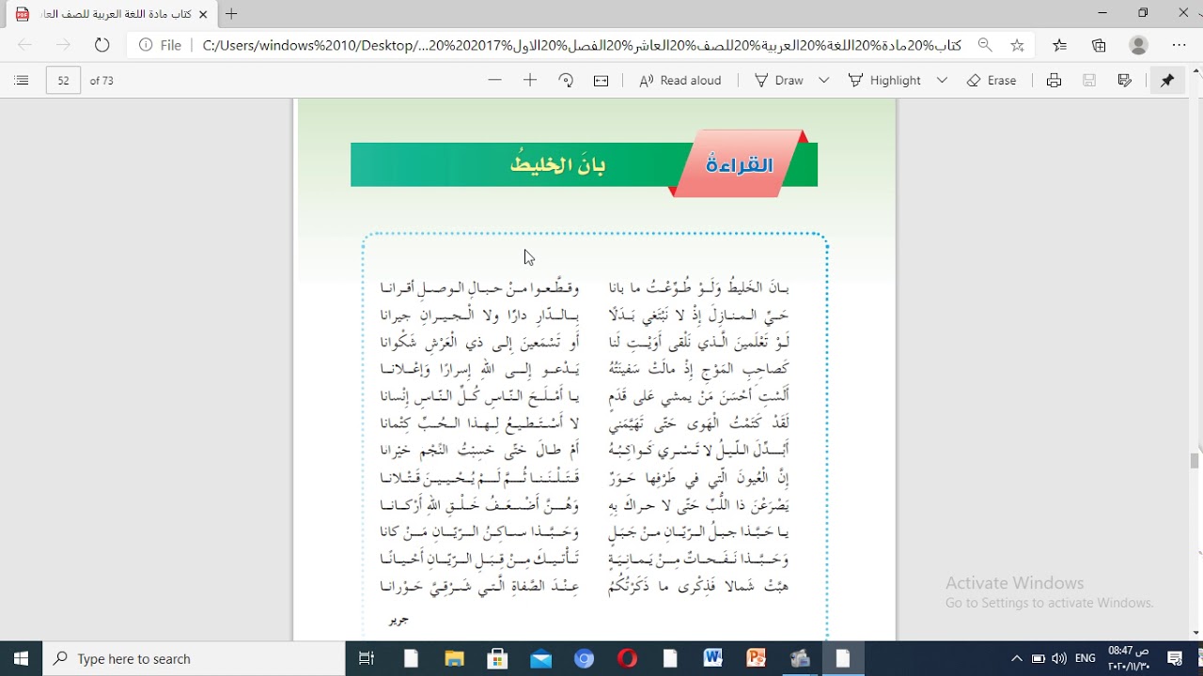
Task: Select the Draw tool
Action: (779, 81)
